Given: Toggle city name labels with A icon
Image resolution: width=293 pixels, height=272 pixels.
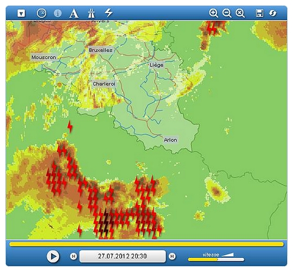Looking at the screenshot, I should (x=74, y=13).
